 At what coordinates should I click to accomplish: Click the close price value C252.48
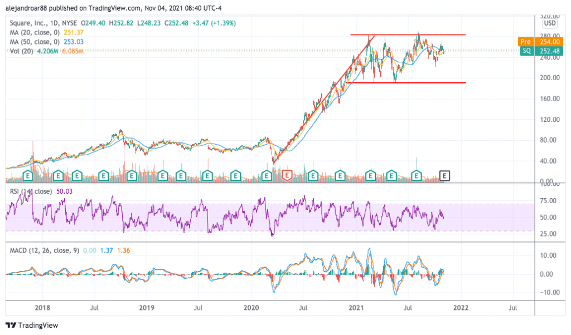[x=176, y=23]
